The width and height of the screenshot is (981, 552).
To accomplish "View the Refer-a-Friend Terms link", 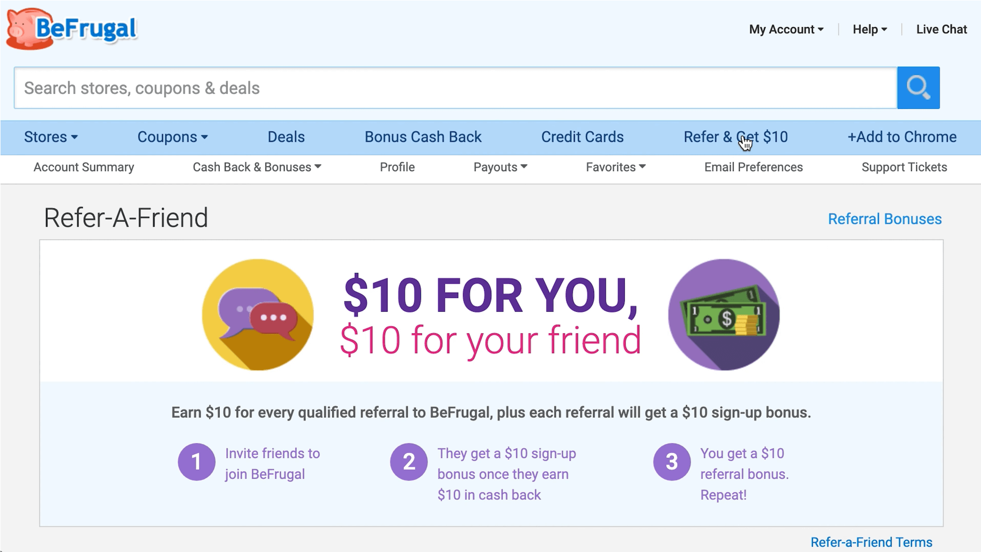I will 871,542.
